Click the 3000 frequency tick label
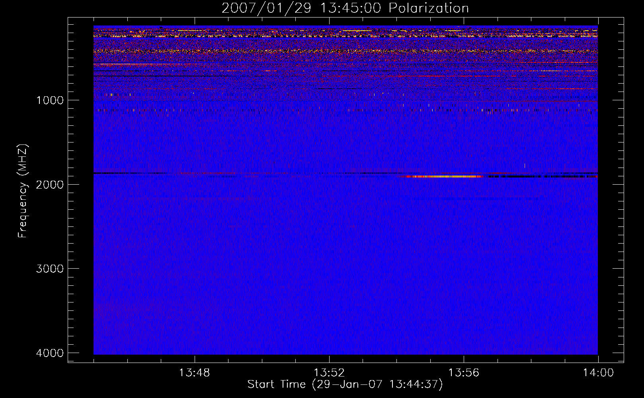 (x=50, y=269)
